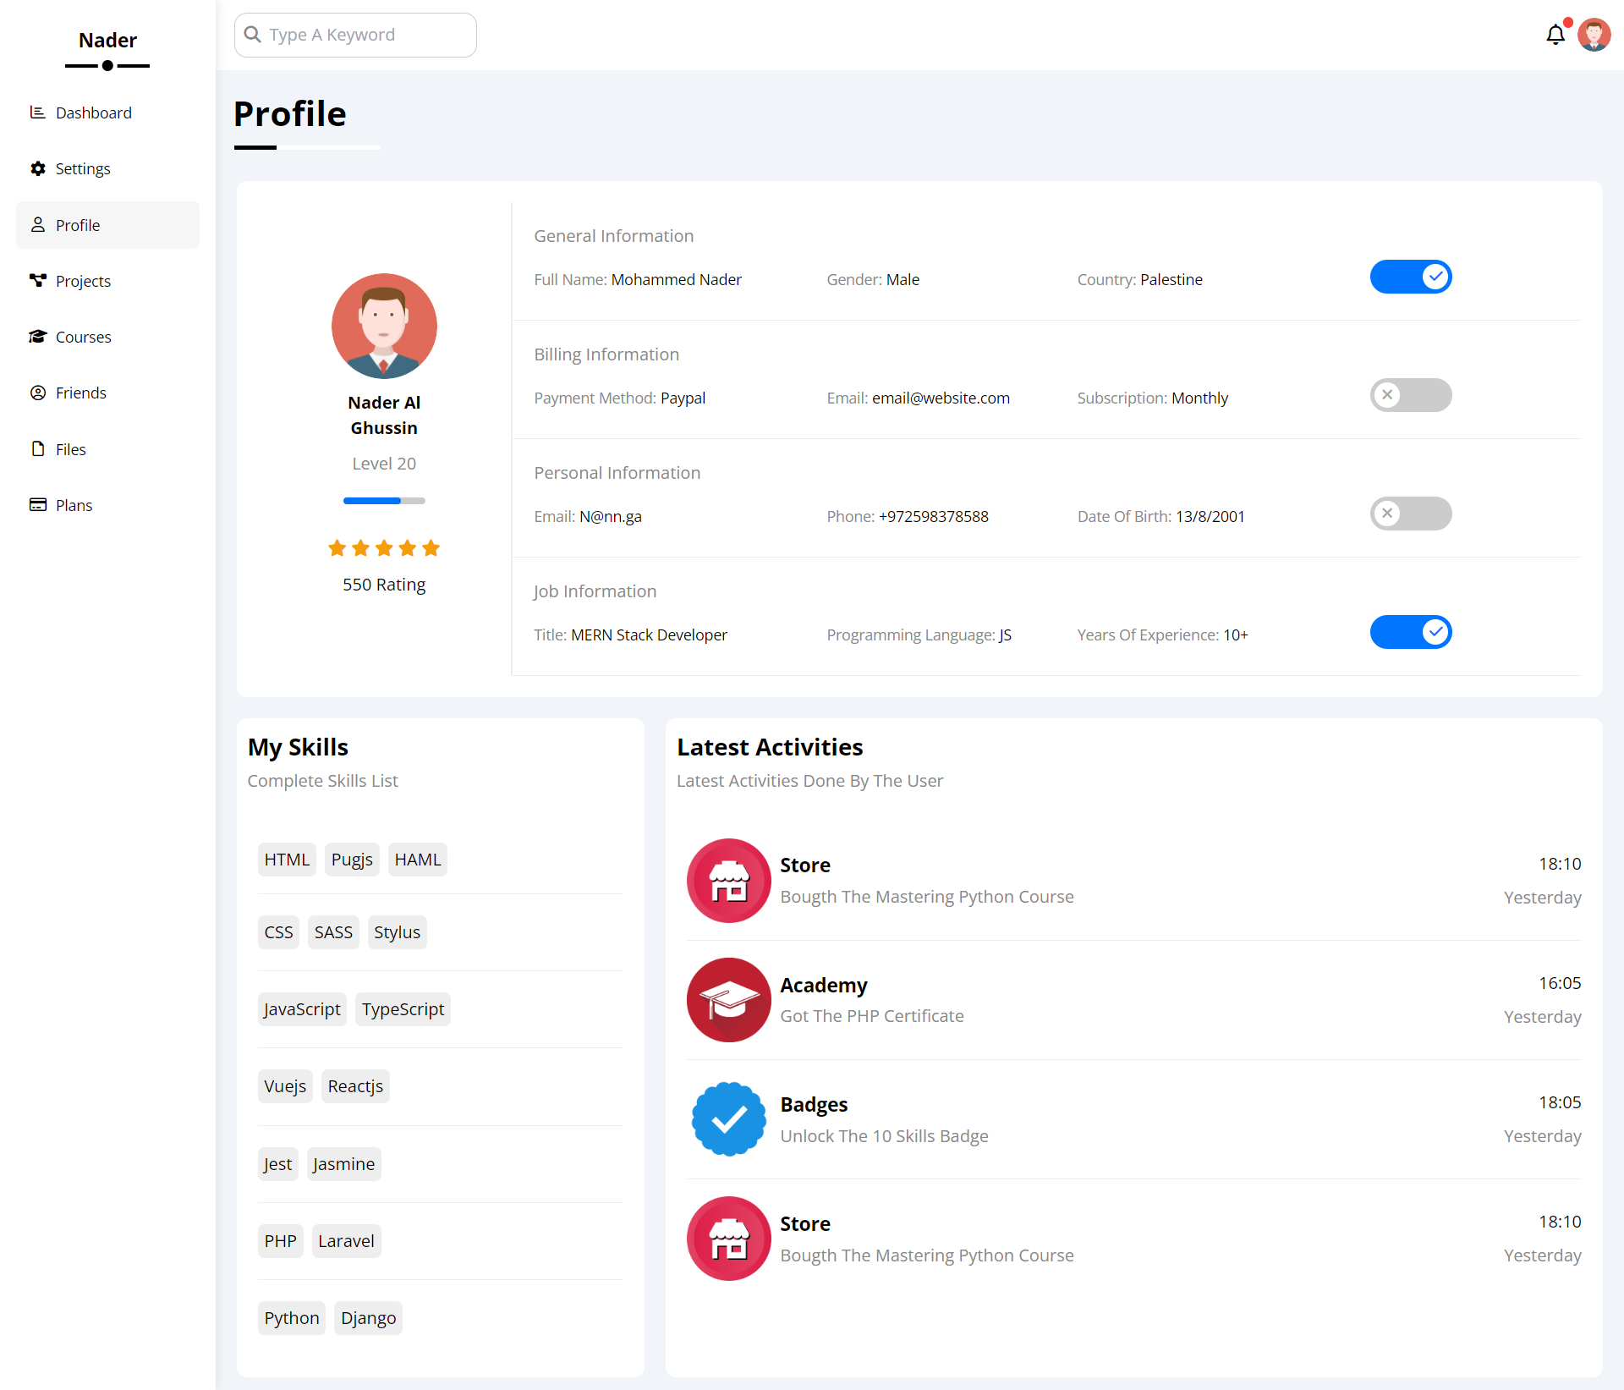Enable the Personal Information toggle
Viewport: 1624px width, 1390px height.
[1411, 514]
